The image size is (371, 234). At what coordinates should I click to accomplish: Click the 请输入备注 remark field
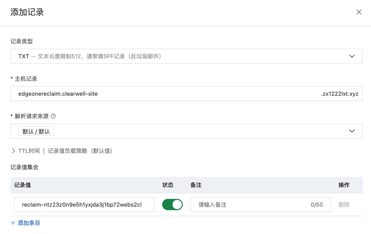(x=260, y=205)
